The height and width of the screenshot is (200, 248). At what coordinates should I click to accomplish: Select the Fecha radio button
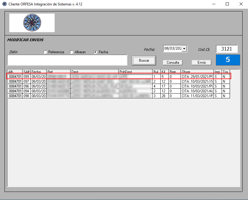(95, 52)
